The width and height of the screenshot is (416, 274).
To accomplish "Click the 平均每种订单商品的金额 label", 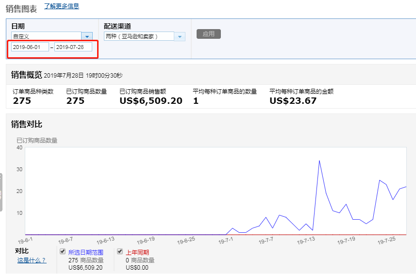I will 301,92.
